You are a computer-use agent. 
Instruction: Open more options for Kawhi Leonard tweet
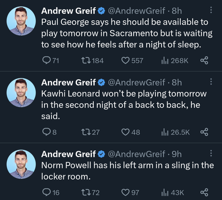(x=211, y=82)
